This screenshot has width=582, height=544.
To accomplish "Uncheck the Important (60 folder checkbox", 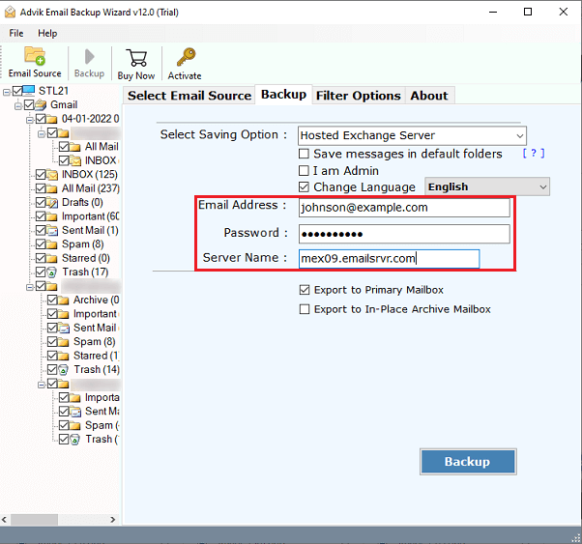I will pos(41,216).
